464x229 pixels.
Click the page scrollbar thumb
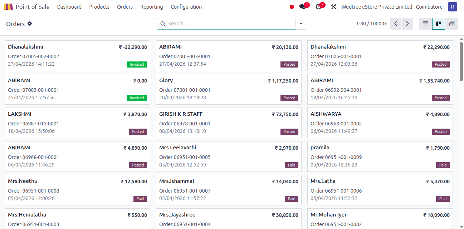point(461,61)
